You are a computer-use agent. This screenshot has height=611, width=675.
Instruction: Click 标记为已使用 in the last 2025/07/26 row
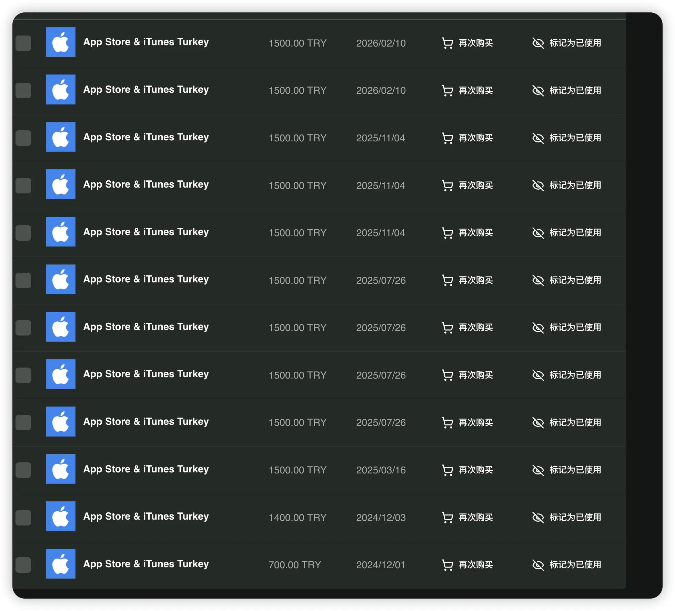(x=575, y=422)
